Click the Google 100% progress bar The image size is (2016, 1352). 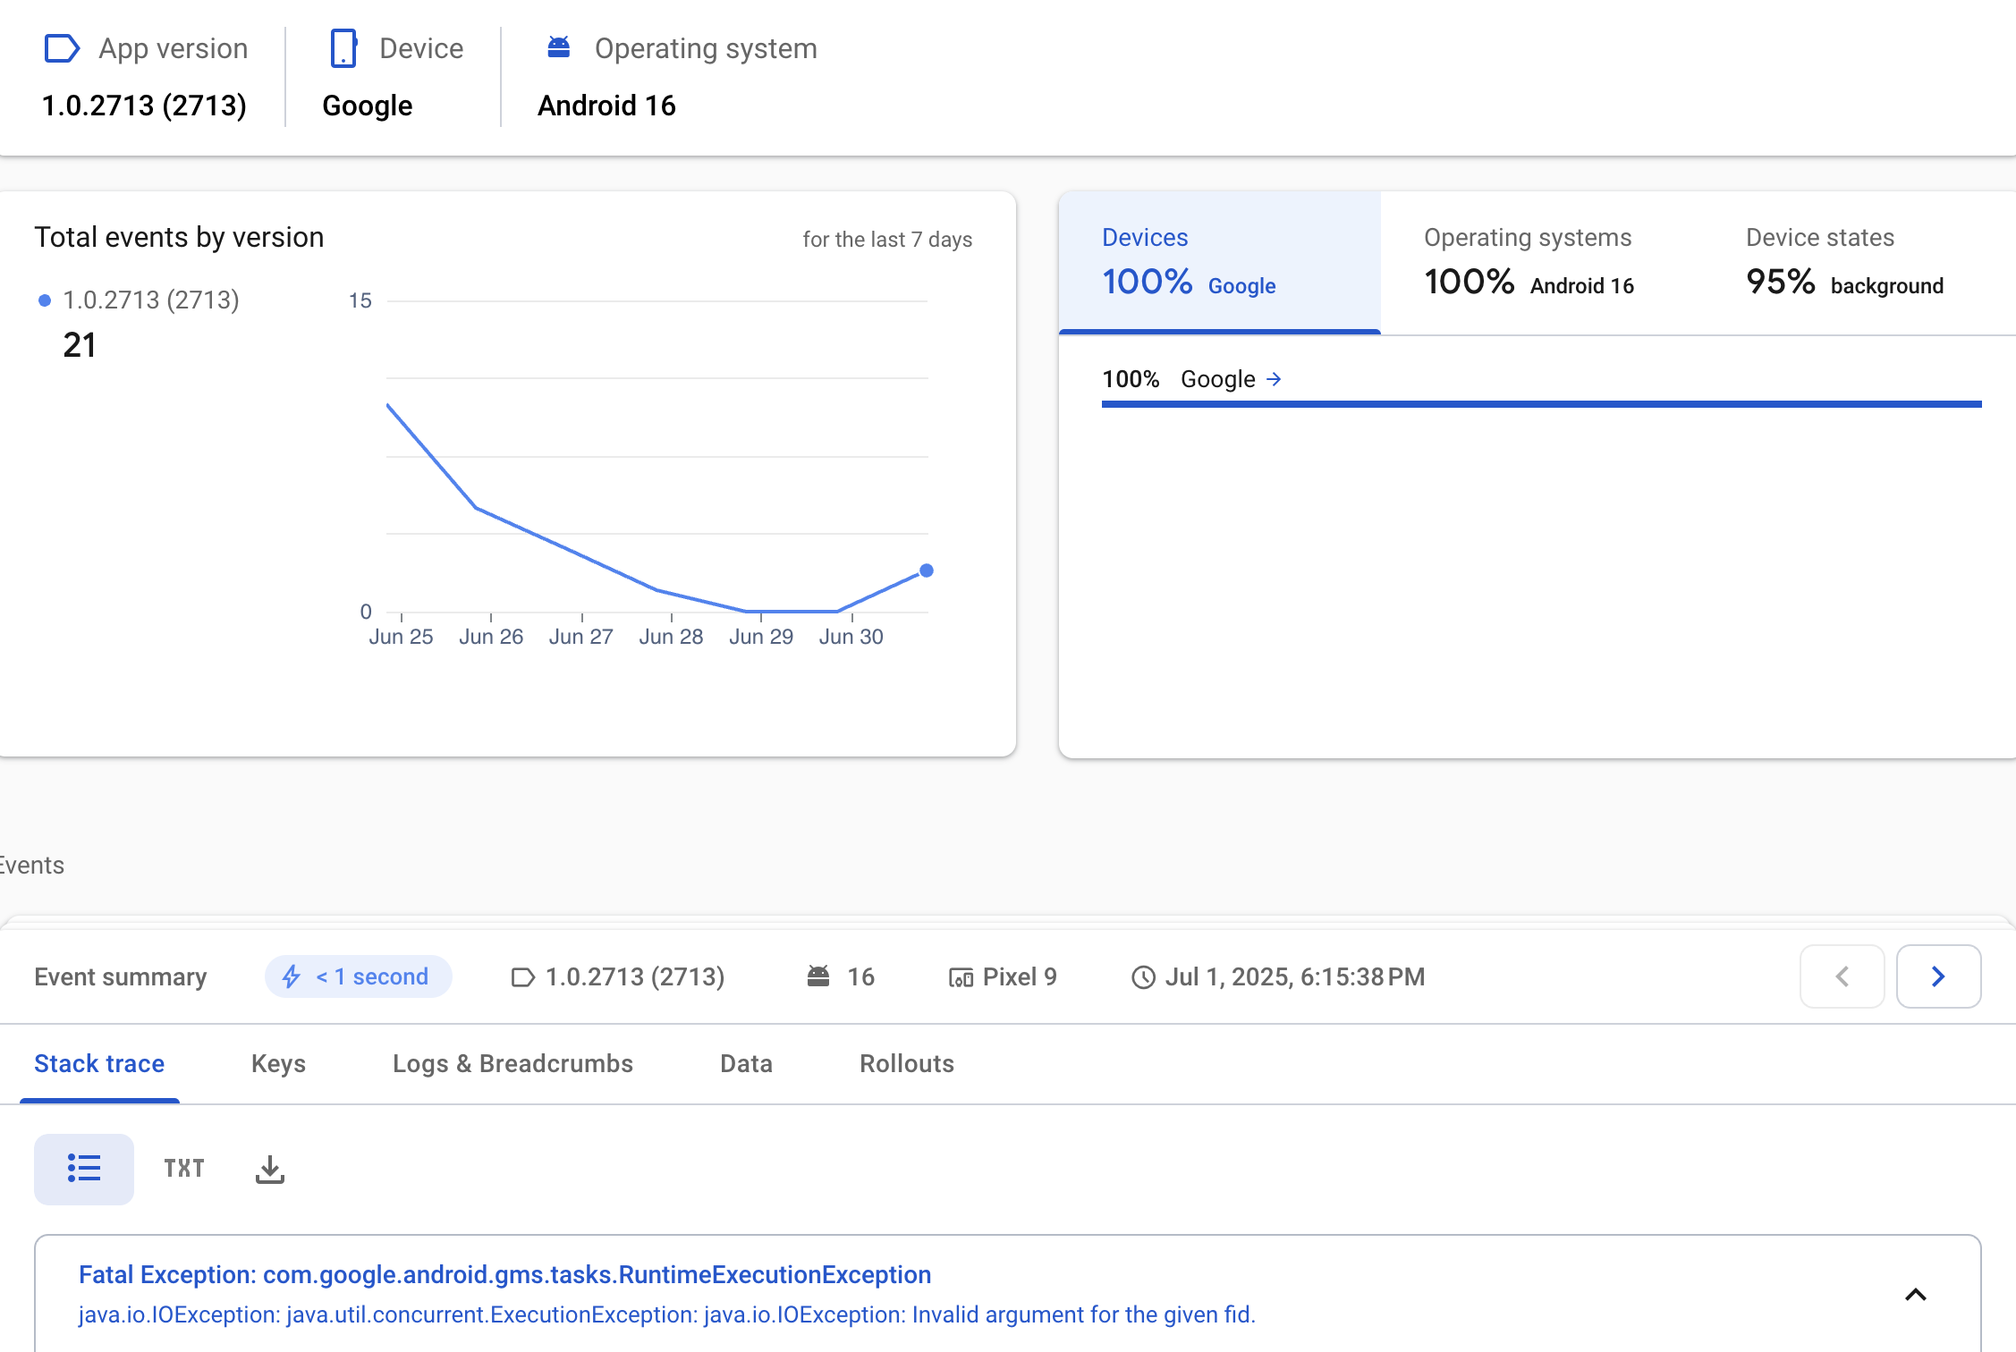click(1541, 404)
